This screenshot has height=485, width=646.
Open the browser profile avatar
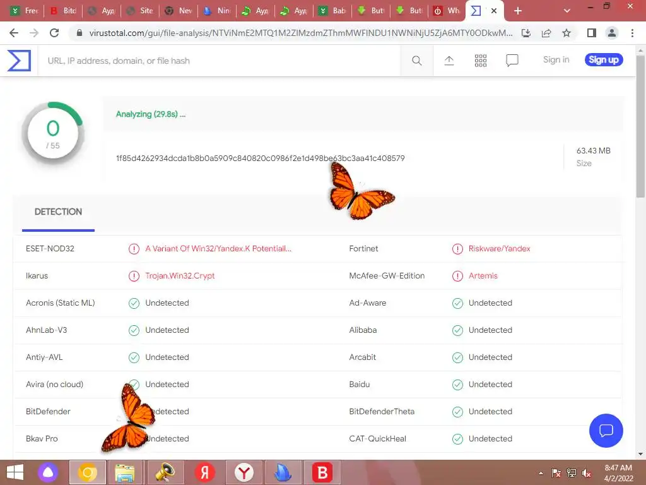click(x=612, y=33)
